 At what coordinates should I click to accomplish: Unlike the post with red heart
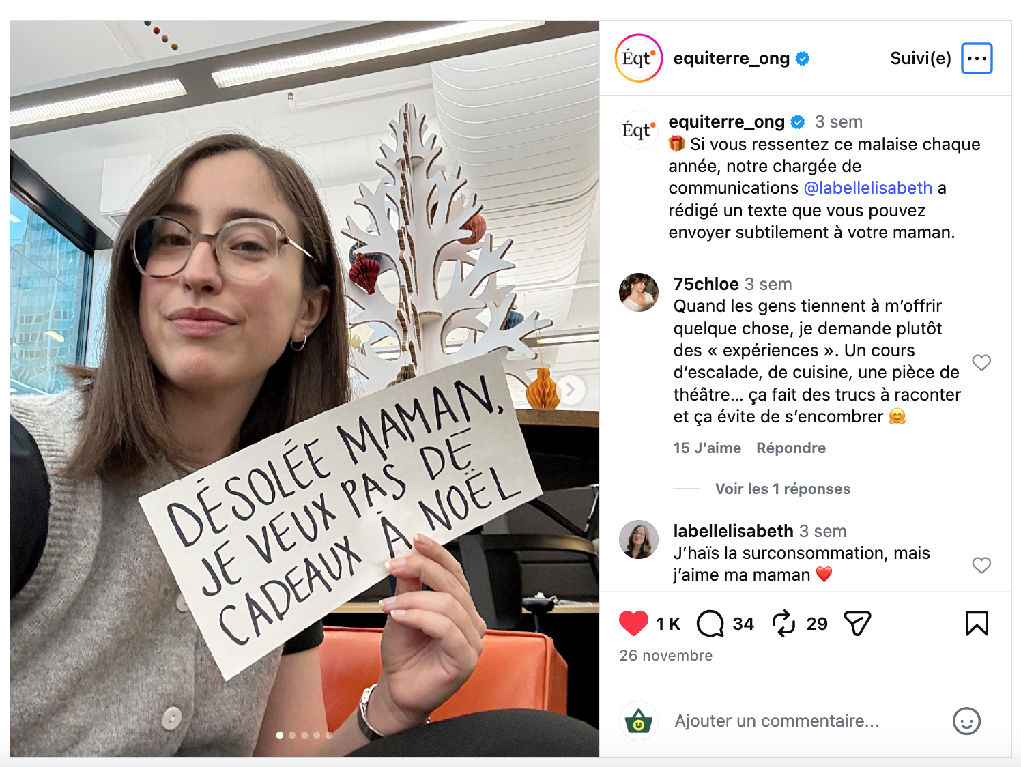(633, 623)
